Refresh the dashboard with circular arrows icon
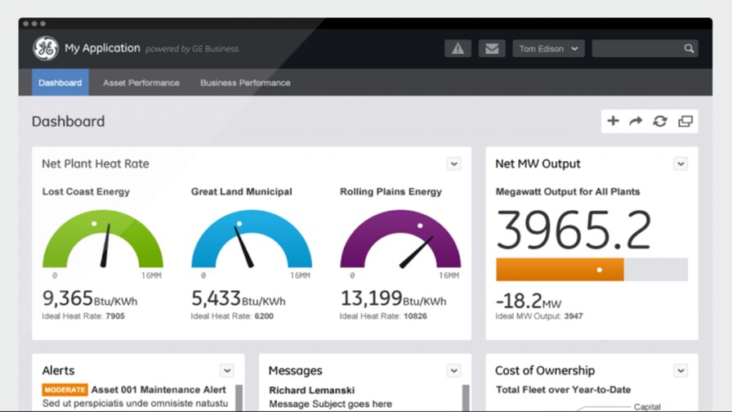This screenshot has height=412, width=732. (659, 122)
